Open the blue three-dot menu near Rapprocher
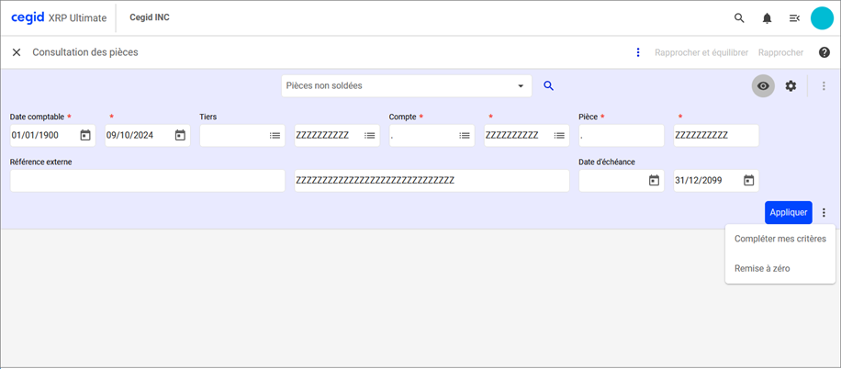 [638, 52]
